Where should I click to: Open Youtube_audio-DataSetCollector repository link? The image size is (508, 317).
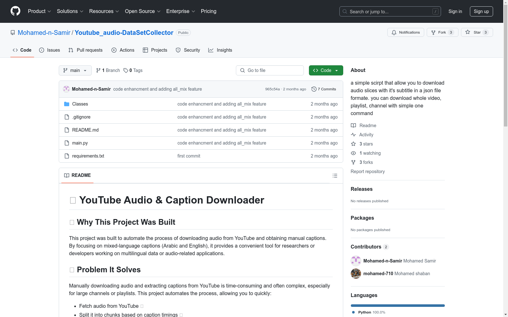tap(124, 33)
